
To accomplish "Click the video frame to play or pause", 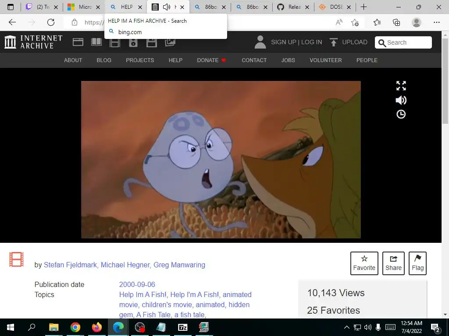I will pos(221,159).
